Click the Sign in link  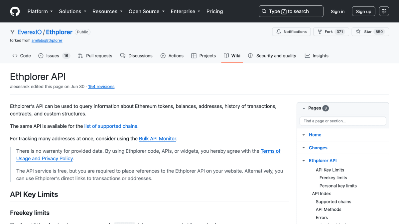click(337, 11)
